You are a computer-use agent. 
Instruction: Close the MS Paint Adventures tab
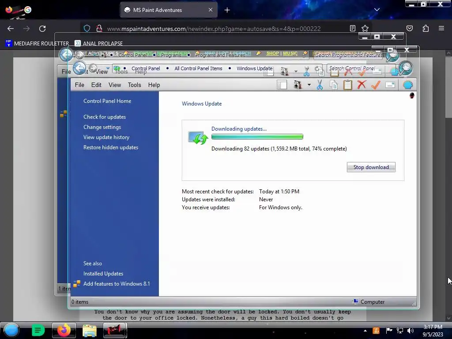pos(211,10)
